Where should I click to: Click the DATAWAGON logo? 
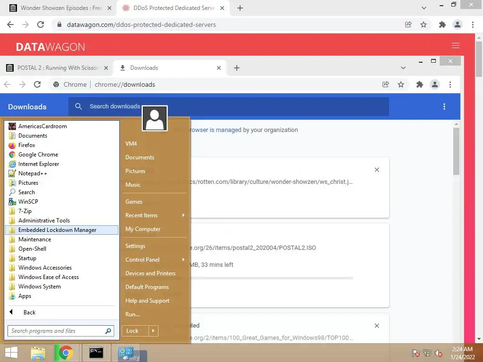tap(50, 47)
